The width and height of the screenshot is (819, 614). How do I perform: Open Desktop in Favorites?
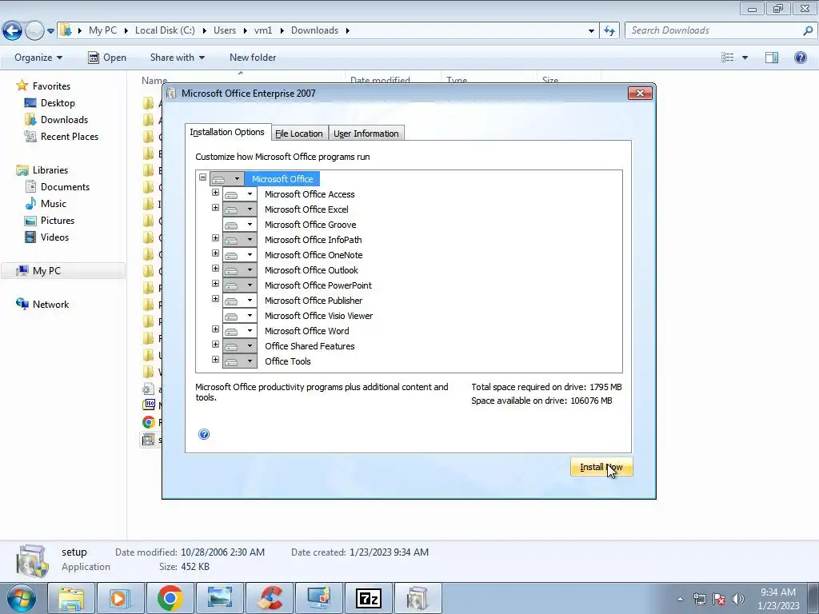(x=50, y=103)
